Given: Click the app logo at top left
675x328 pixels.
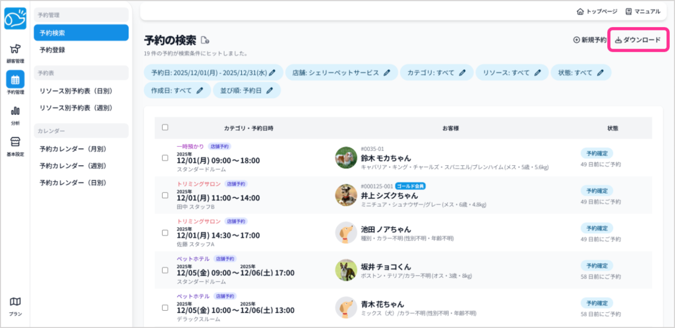Looking at the screenshot, I should pyautogui.click(x=15, y=18).
